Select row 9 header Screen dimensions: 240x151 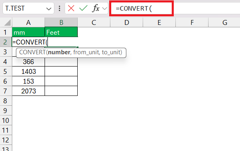click(x=6, y=111)
